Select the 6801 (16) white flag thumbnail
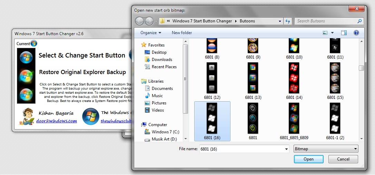Viewport: 375px width, 175px height. [x=212, y=118]
